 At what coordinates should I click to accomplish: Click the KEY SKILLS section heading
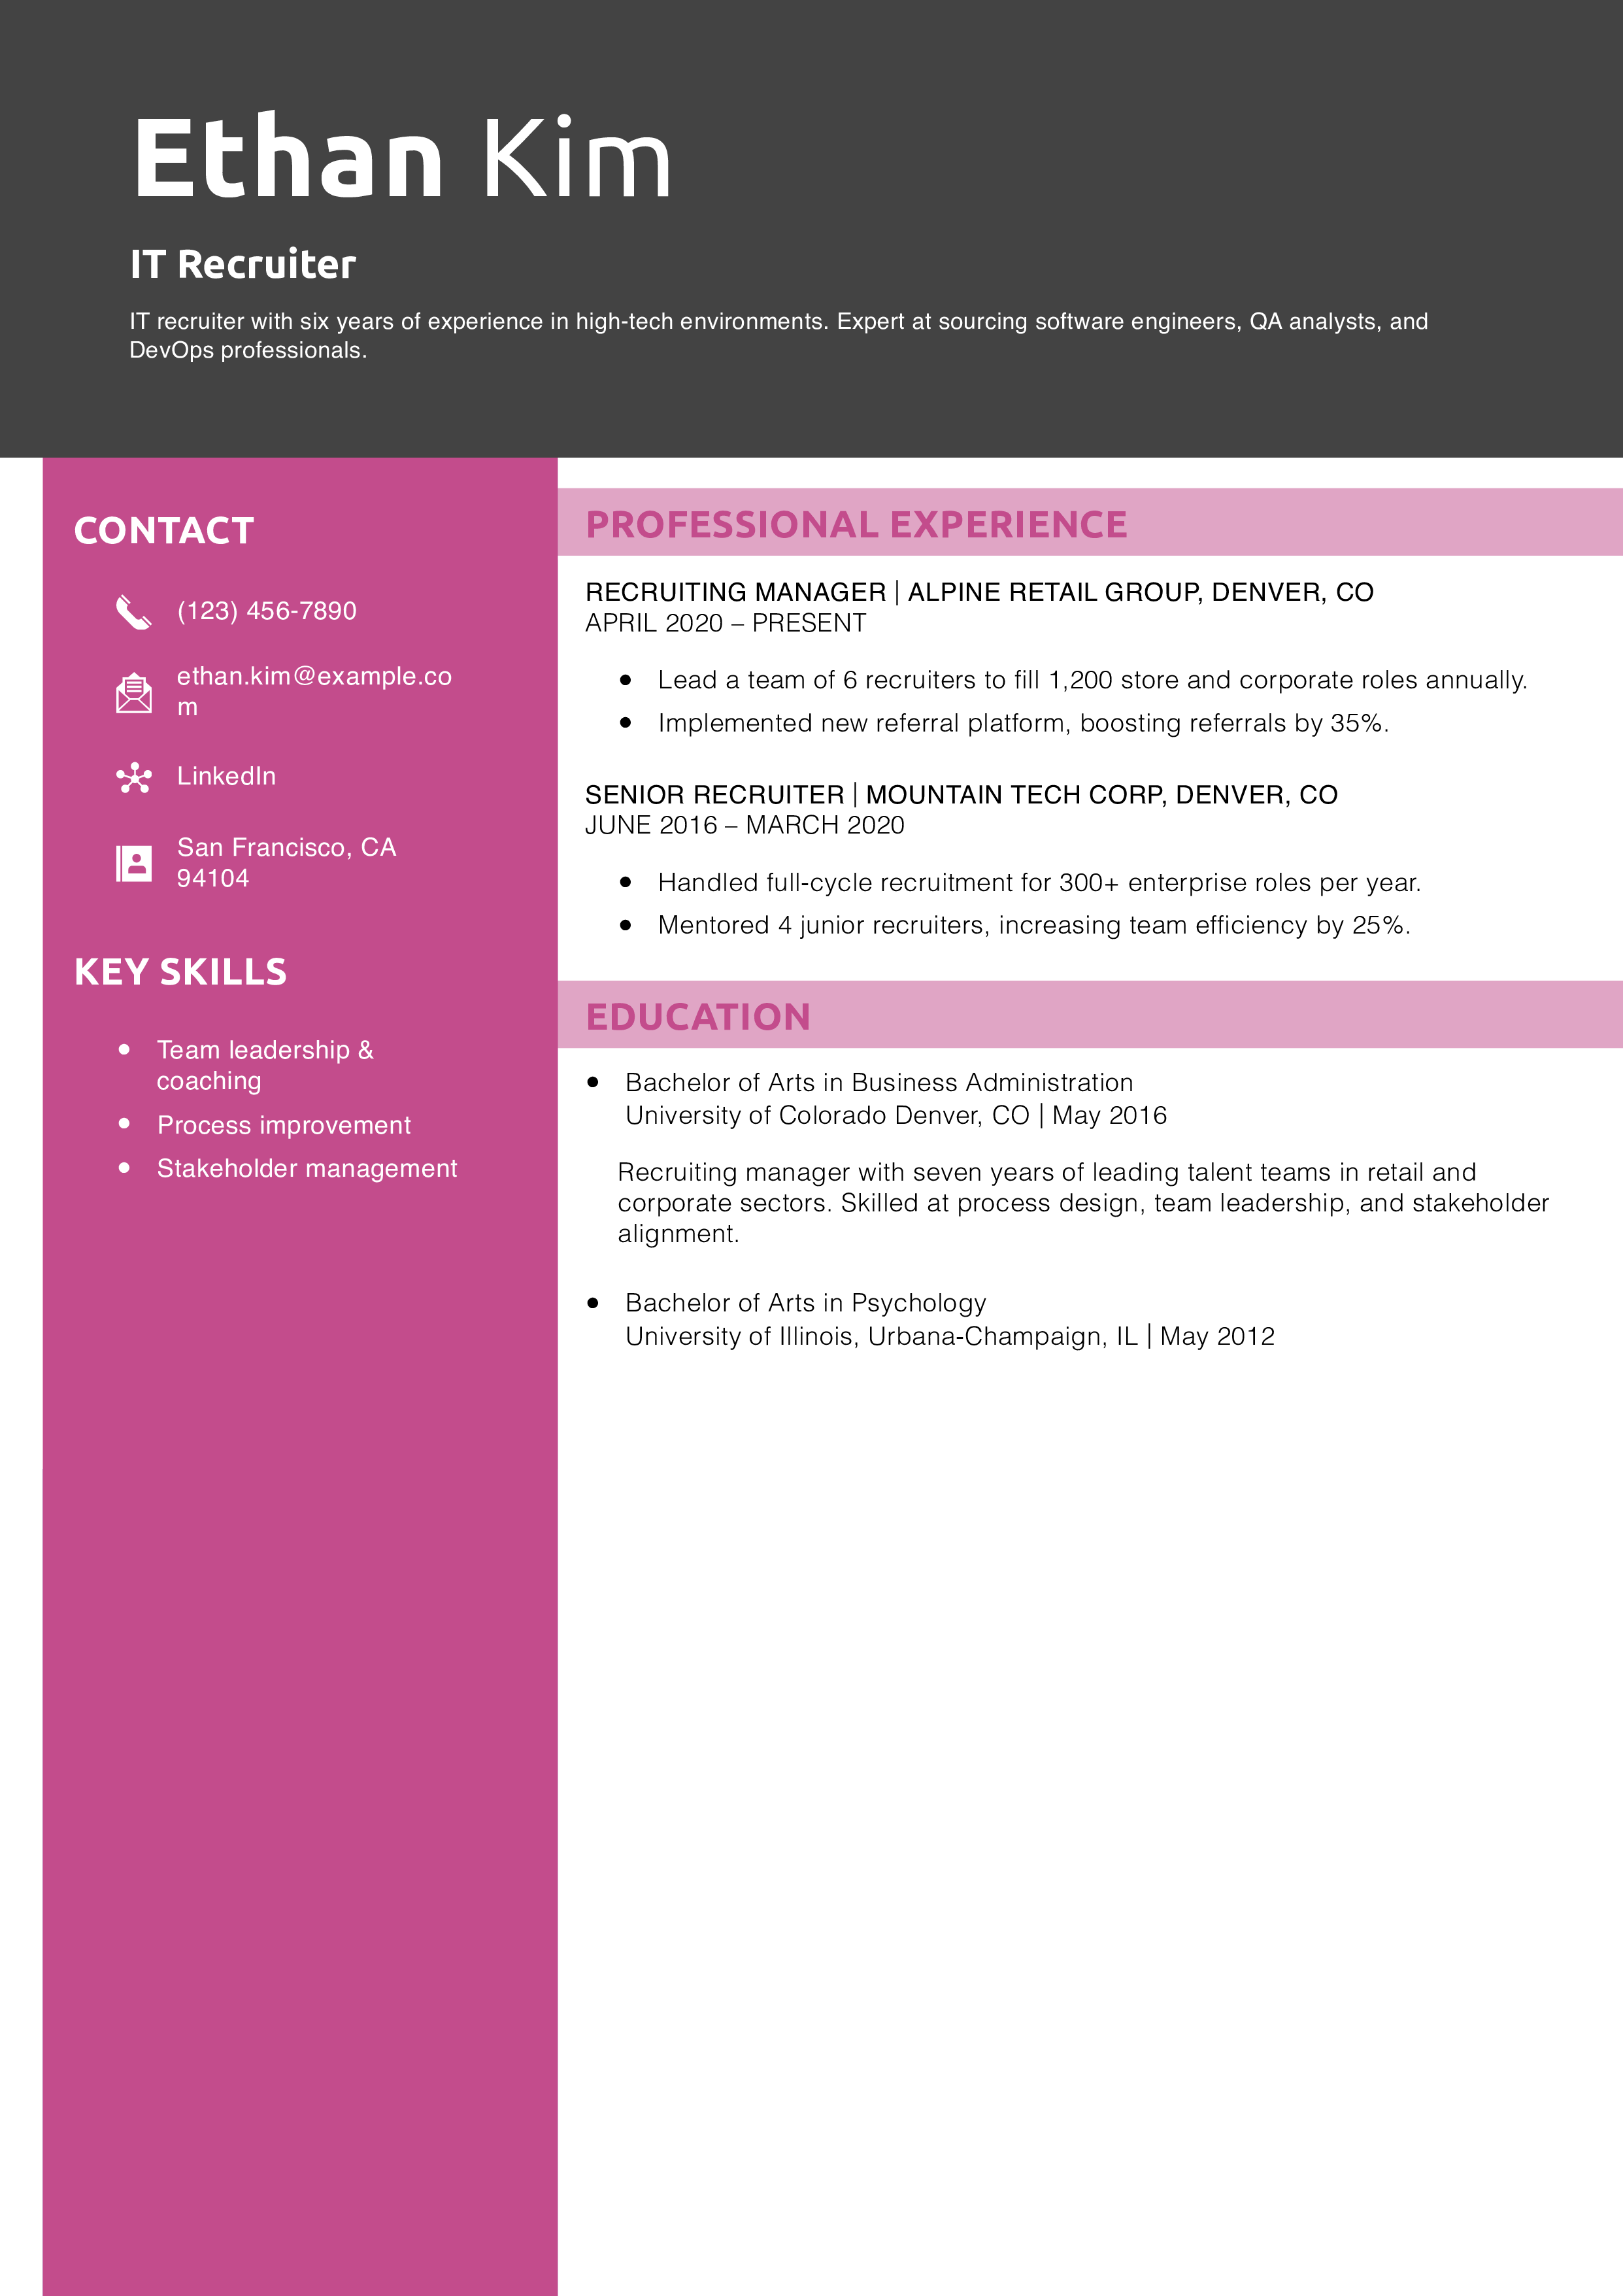pyautogui.click(x=181, y=972)
